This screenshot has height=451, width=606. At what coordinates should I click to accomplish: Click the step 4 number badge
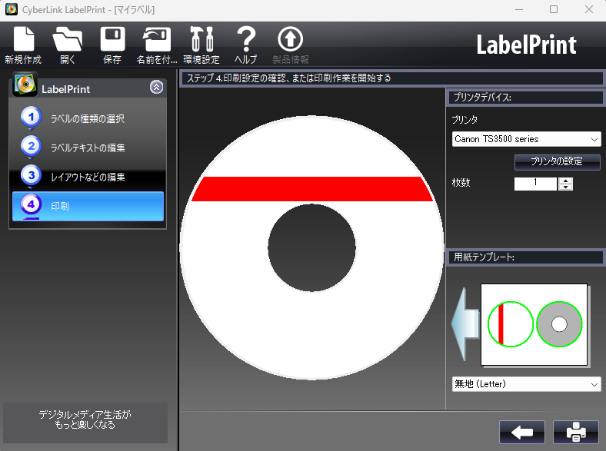click(31, 204)
